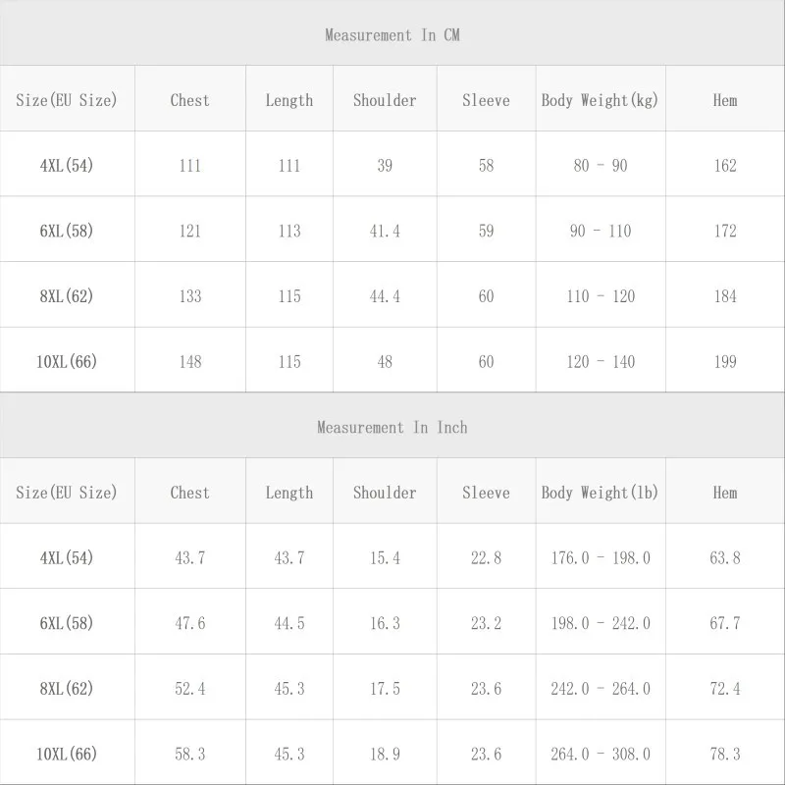Click the body weight cell '90 - 110'
The image size is (785, 785).
point(601,232)
